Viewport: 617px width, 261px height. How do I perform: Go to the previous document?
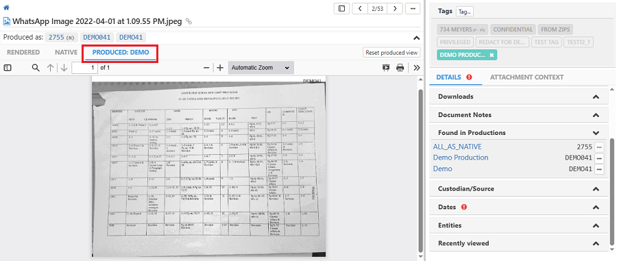360,8
